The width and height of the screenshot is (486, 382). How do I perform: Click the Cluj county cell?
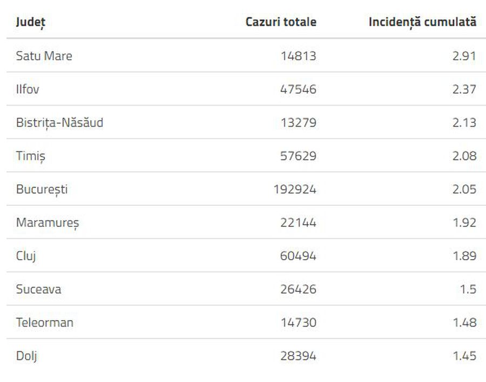[26, 256]
